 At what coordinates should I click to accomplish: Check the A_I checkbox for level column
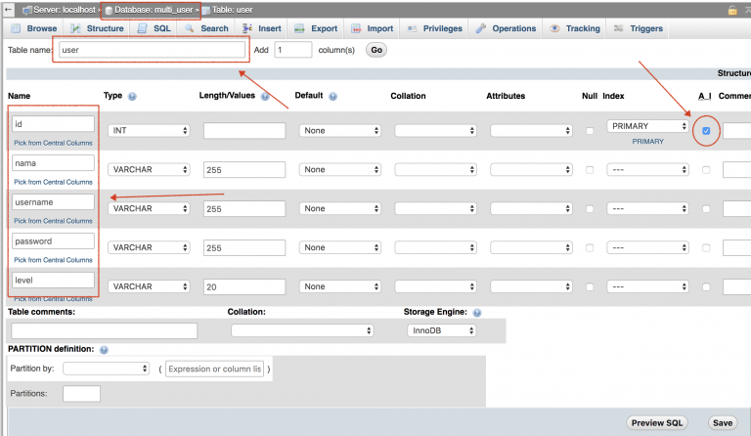coord(706,287)
